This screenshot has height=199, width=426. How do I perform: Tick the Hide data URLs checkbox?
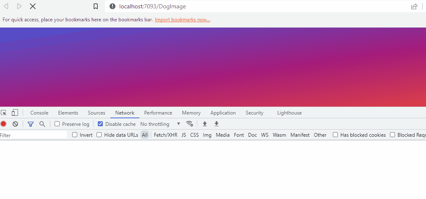click(99, 135)
